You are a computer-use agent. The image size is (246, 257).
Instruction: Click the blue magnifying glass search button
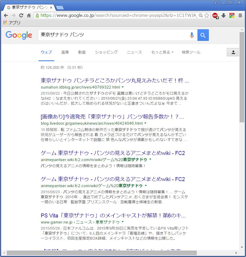click(203, 35)
